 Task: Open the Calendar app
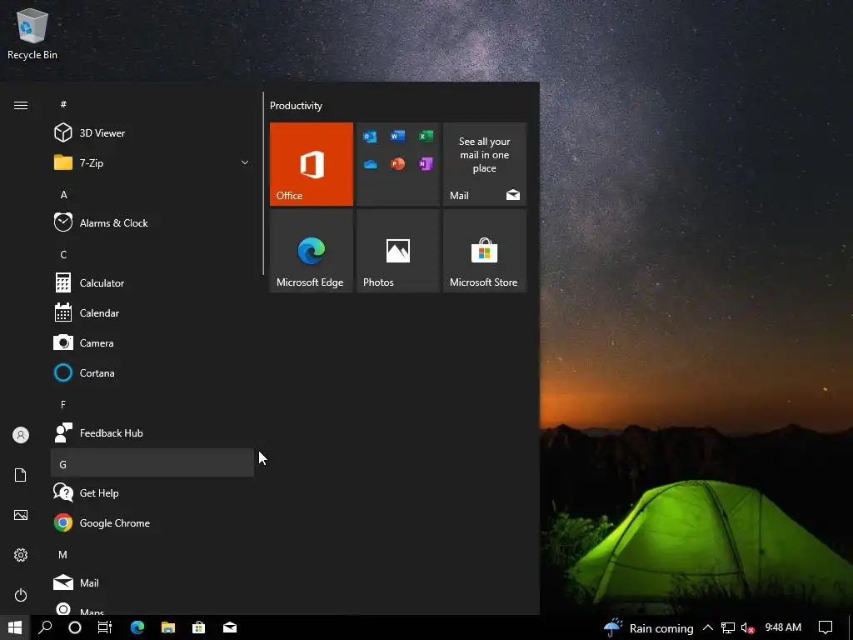point(152,312)
